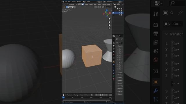186x104 pixels.
Task: Expand the Delta Transform subpanel
Action: click(x=120, y=72)
